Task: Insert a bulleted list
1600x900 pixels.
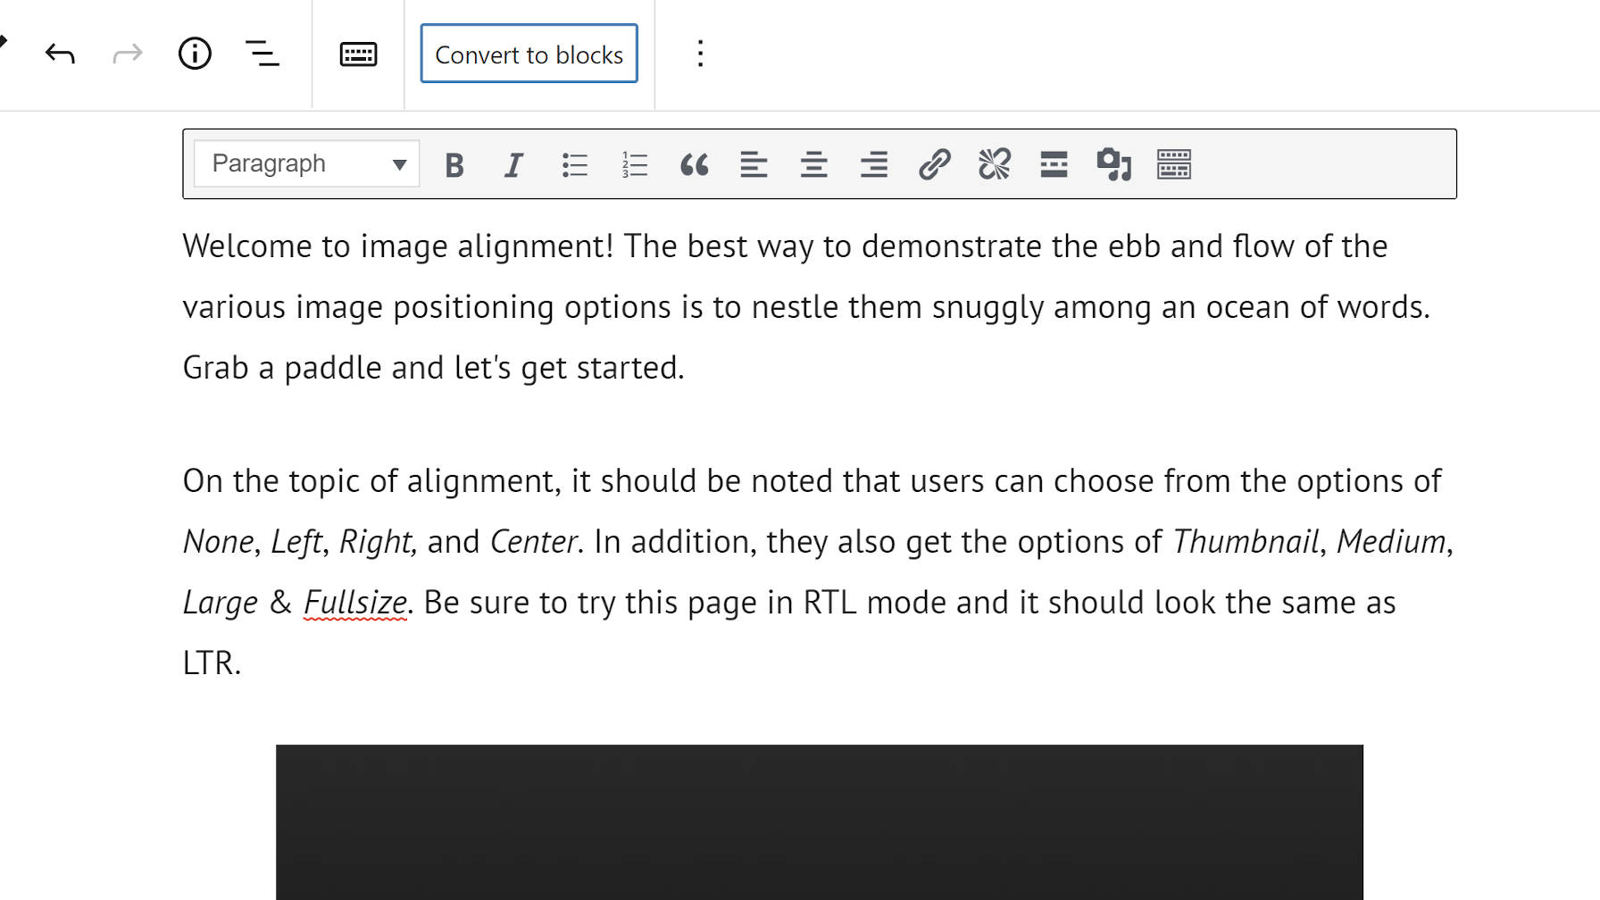Action: [574, 164]
